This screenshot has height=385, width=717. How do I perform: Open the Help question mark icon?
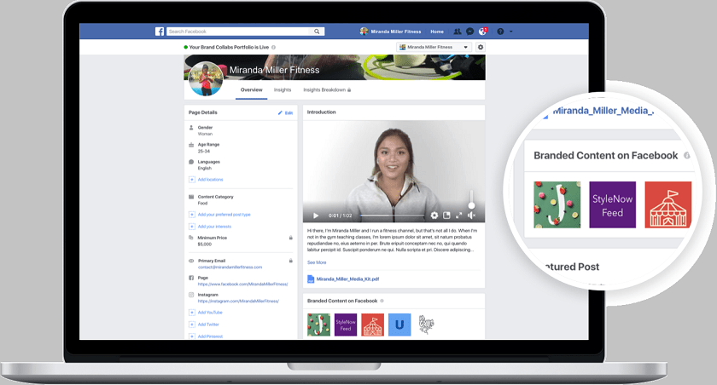pos(499,32)
